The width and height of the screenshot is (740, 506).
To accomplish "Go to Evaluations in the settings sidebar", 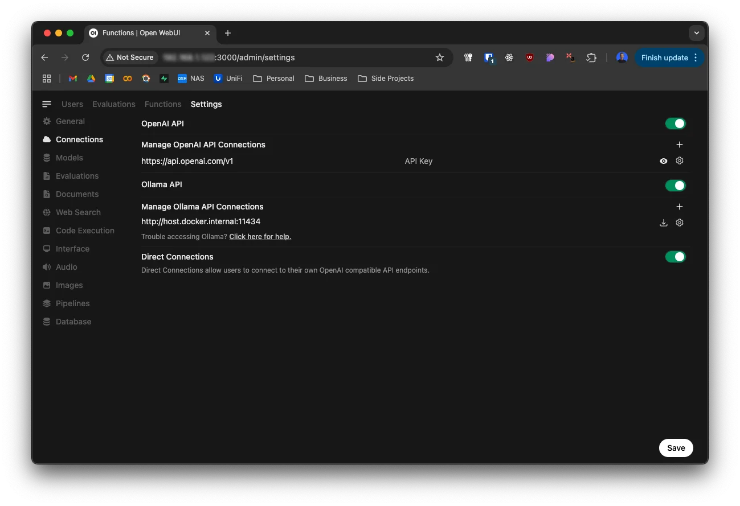I will point(71,176).
